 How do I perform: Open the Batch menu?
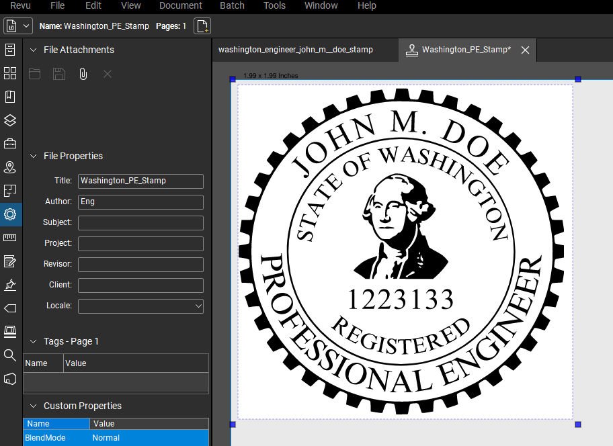(x=232, y=6)
